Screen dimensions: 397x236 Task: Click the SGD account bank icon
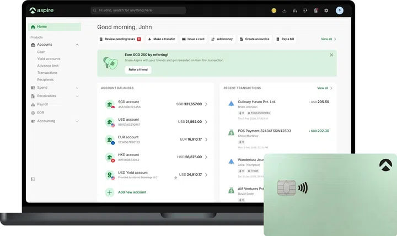click(x=110, y=104)
